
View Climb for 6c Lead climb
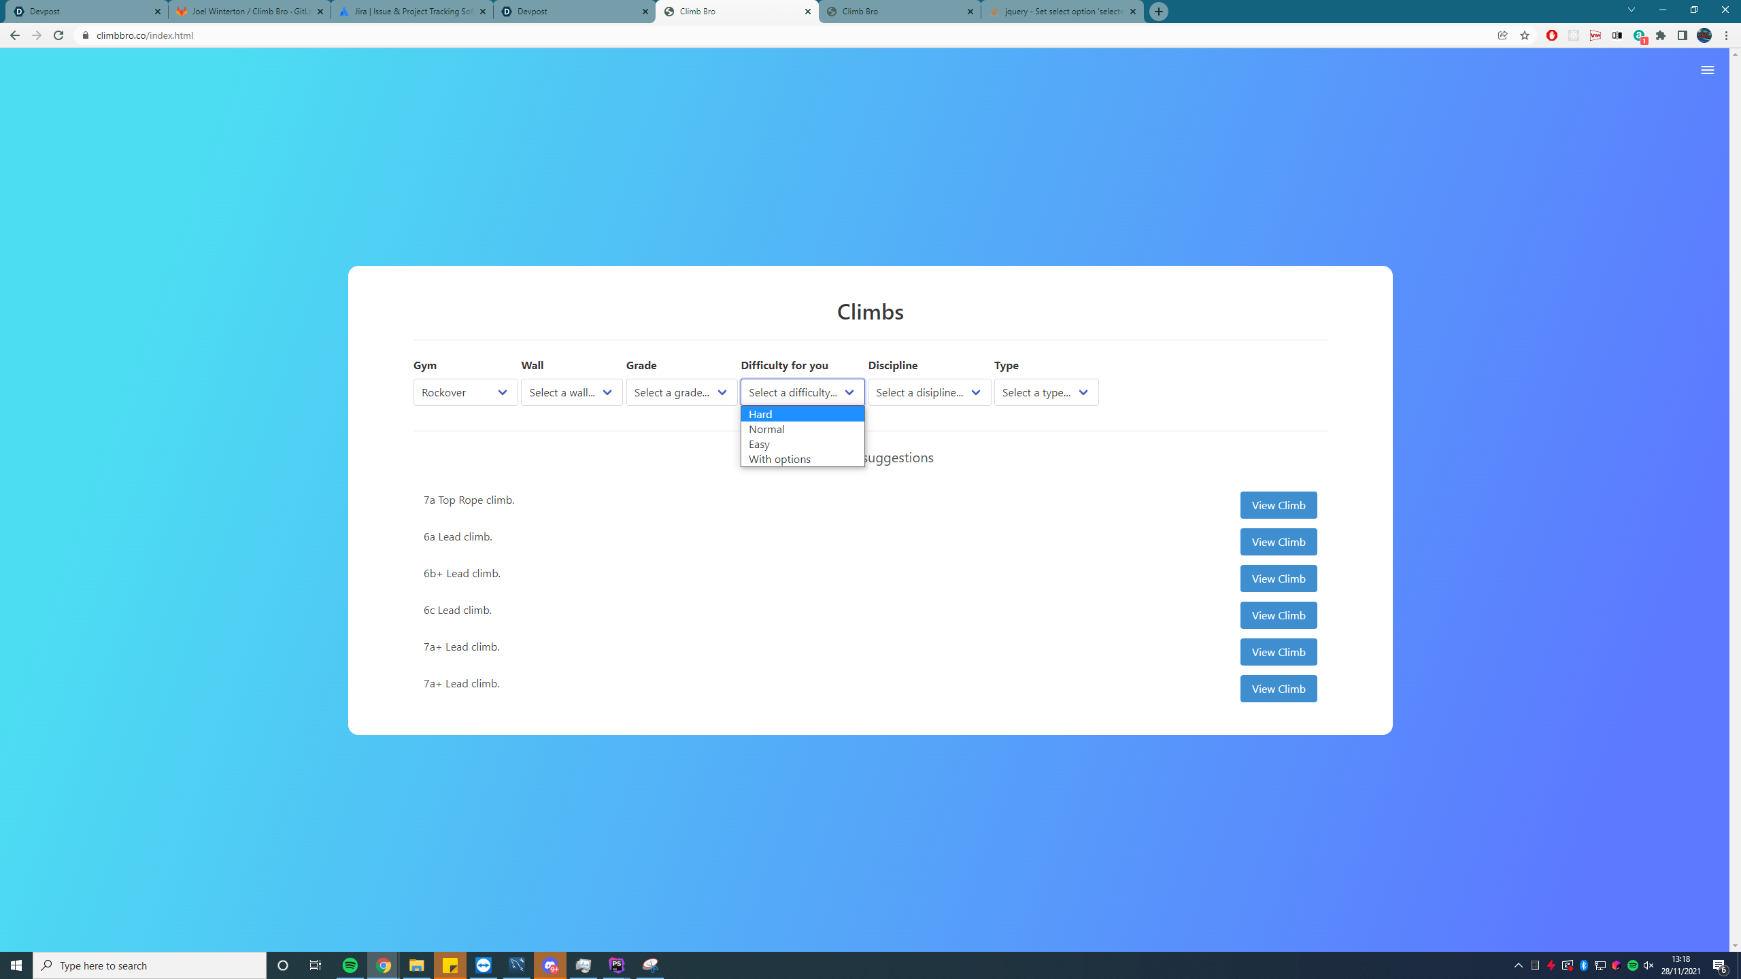point(1278,615)
